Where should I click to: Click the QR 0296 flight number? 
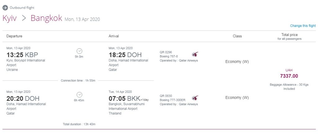[x=166, y=53]
